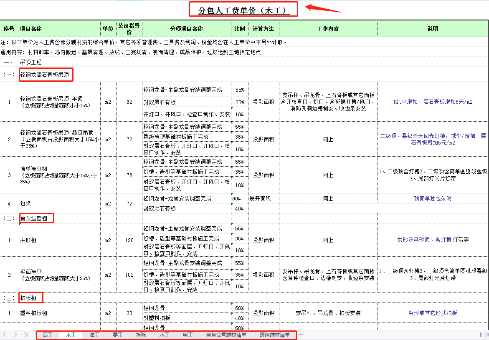Select the 叠级造型基础衬板施工完成 cell
This screenshot has width=489, height=340.
[x=187, y=137]
